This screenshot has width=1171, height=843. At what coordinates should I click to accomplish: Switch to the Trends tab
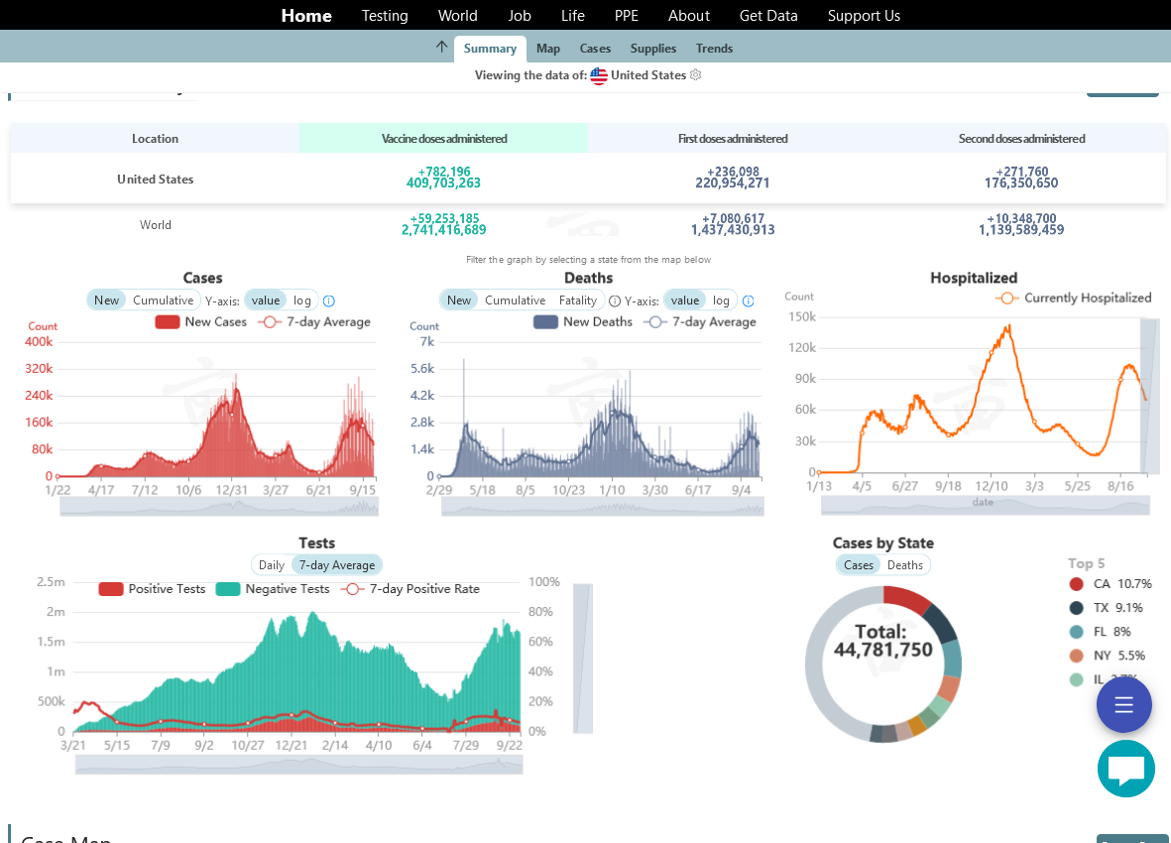point(715,49)
